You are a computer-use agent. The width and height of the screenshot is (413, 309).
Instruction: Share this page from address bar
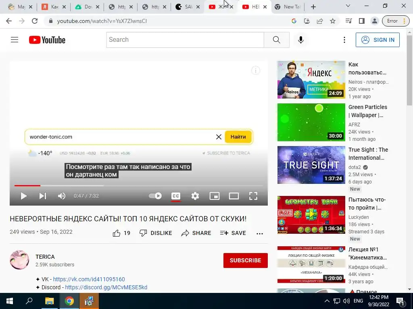(x=320, y=21)
